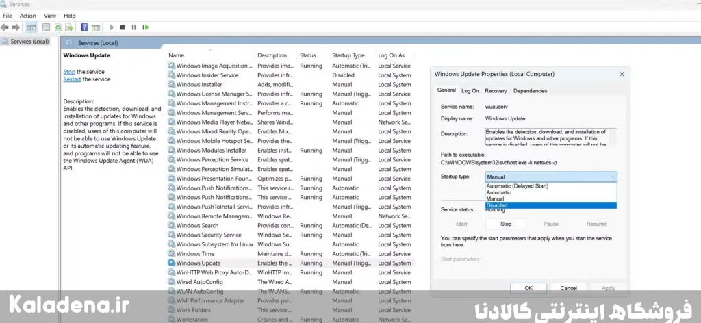701x323 pixels.
Task: Click the Stop Service square icon in toolbar
Action: tap(123, 27)
